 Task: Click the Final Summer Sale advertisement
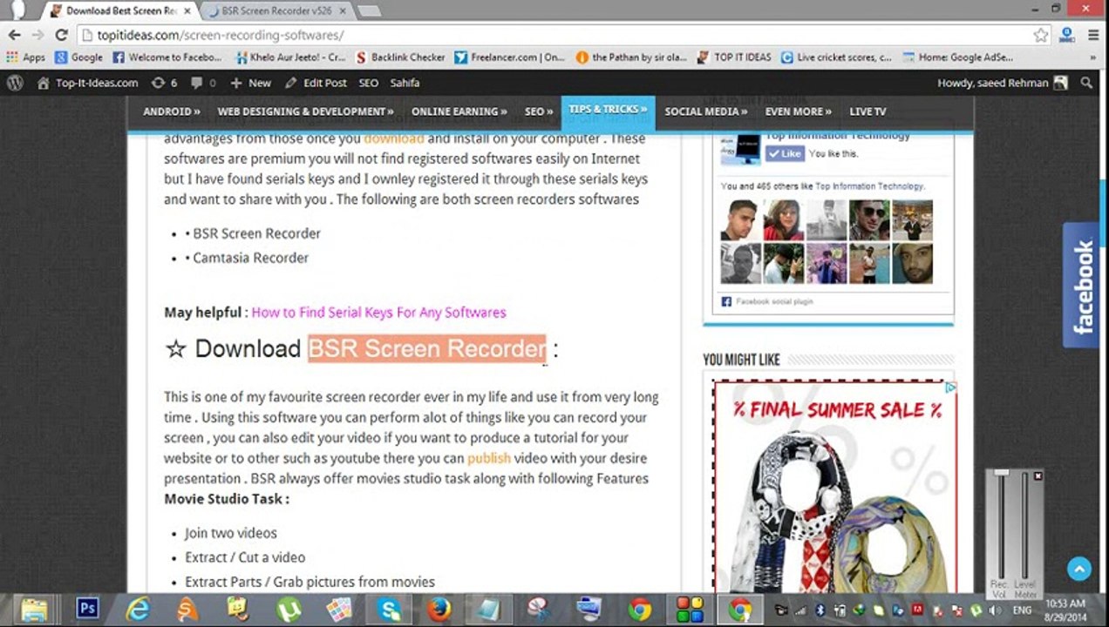tap(834, 488)
